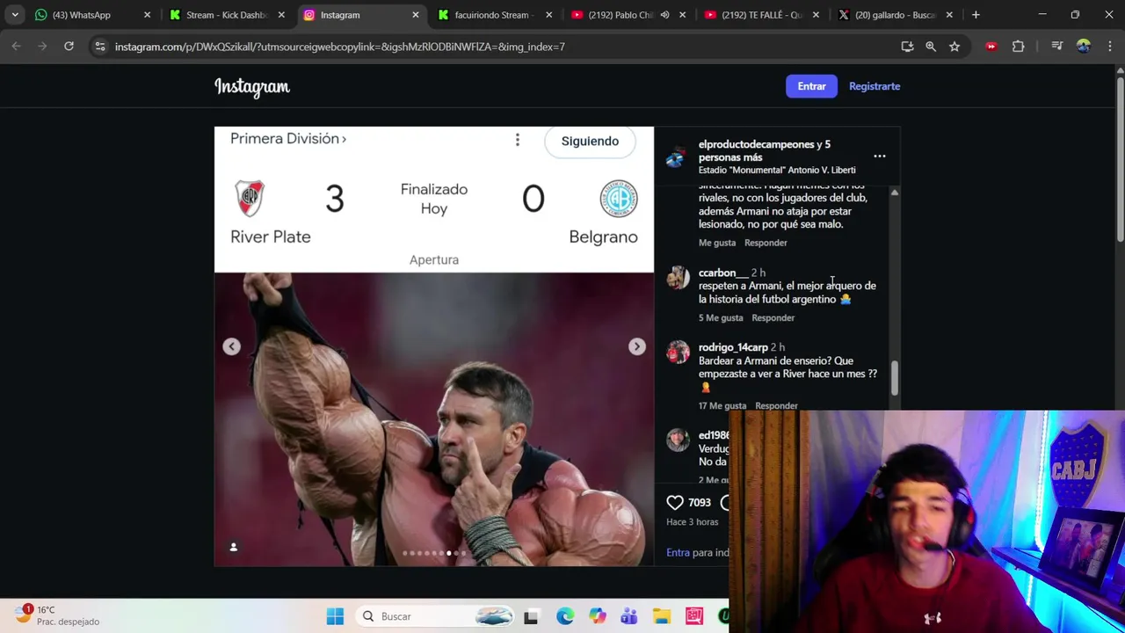
Task: Open '5 Me gusta' on ccarbon__ comment
Action: (721, 318)
